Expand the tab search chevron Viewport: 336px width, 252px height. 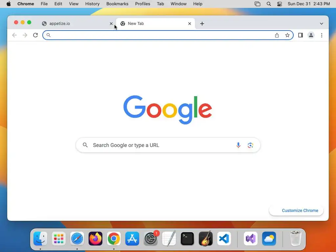[x=322, y=24]
